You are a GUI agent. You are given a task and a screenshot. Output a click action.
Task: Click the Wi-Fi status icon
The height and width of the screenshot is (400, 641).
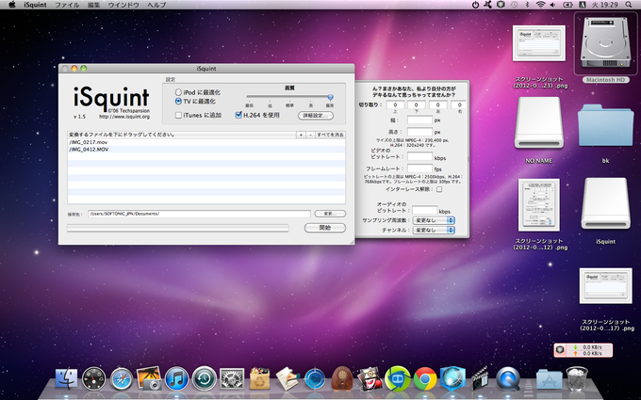pyautogui.click(x=540, y=5)
